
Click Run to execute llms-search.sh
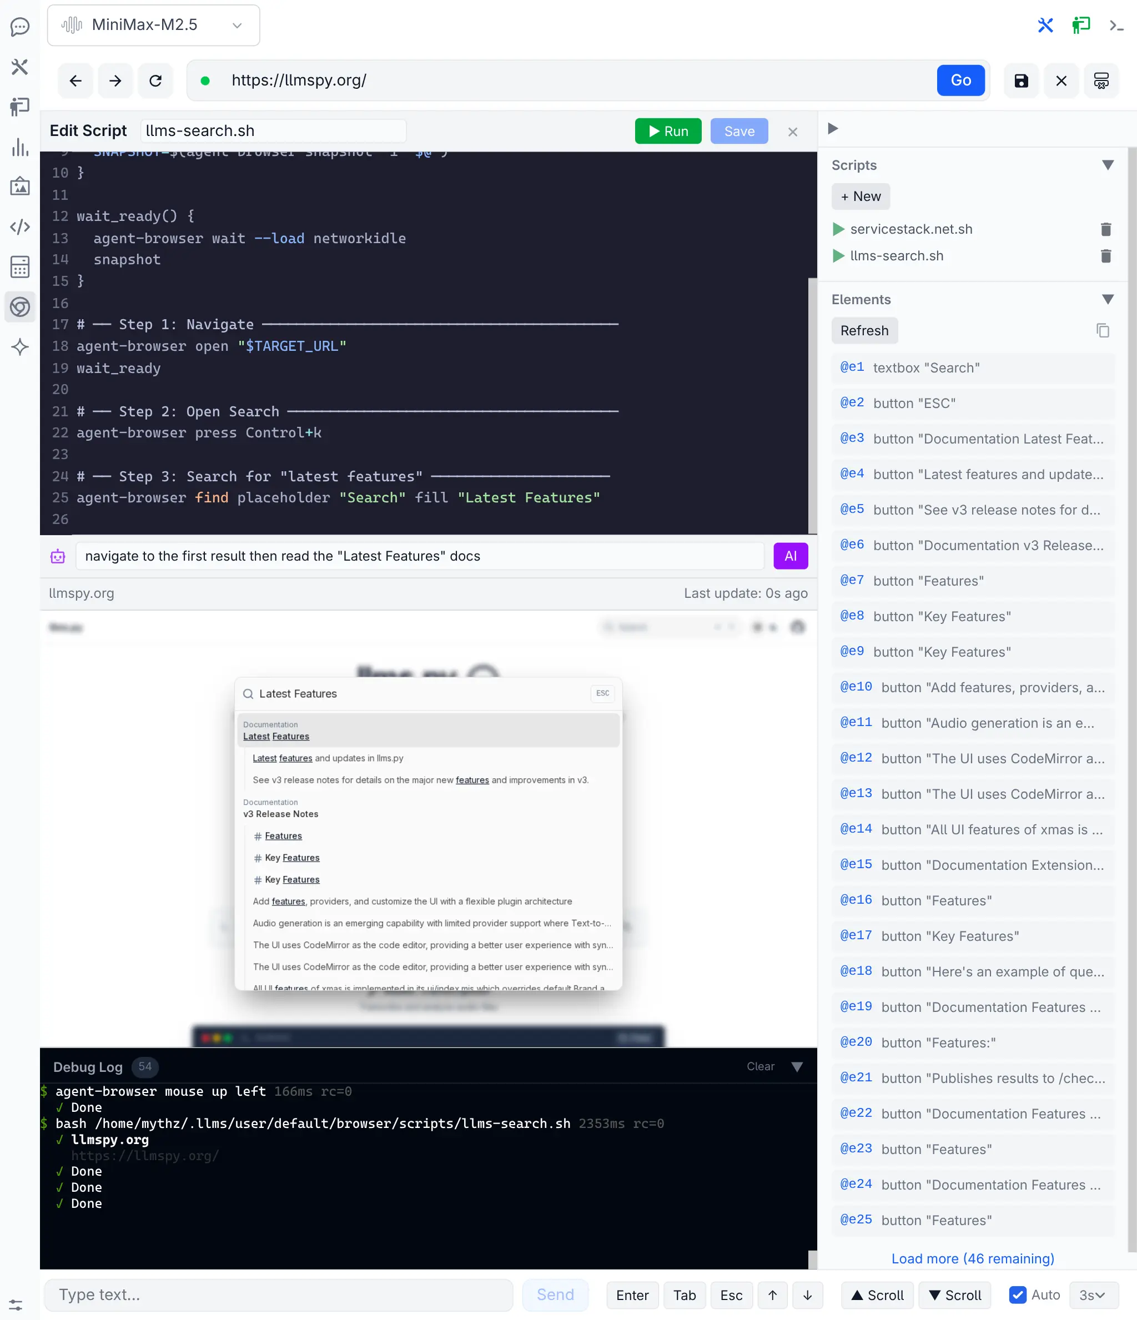[x=668, y=130]
